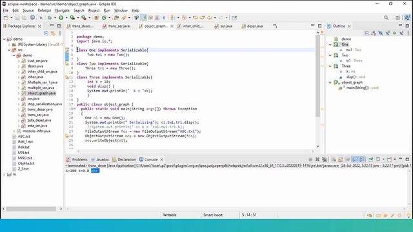Click Pin Console icon in Console toolbar
The image size is (413, 232).
tap(371, 159)
